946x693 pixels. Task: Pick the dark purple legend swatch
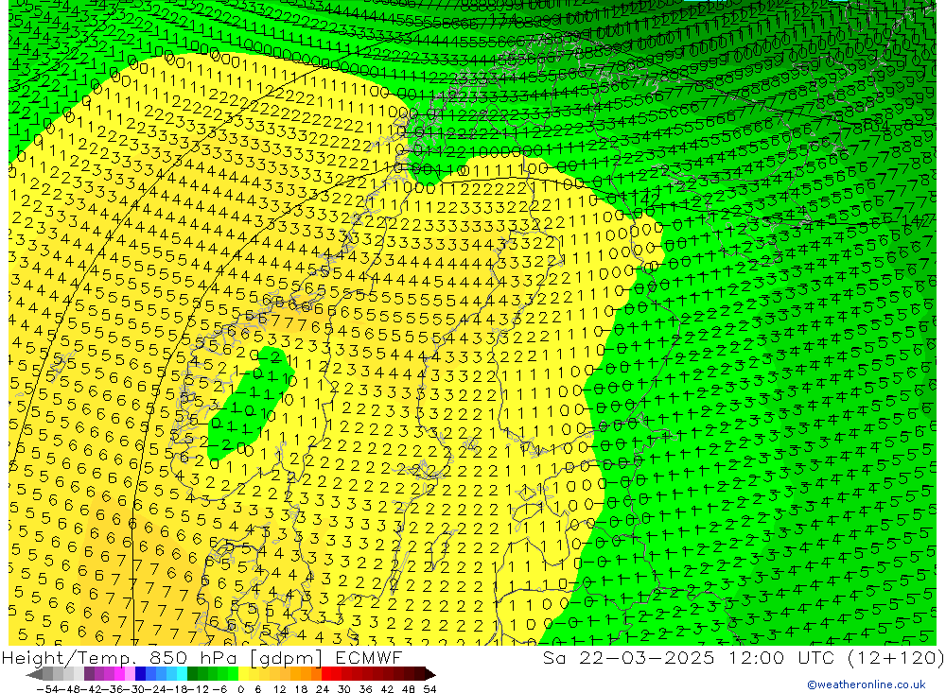[x=89, y=674]
